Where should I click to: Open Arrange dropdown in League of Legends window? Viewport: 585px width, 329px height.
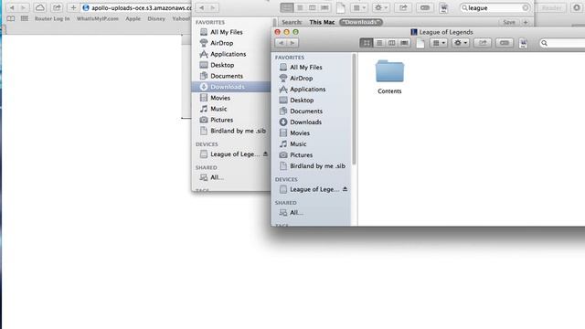click(439, 43)
